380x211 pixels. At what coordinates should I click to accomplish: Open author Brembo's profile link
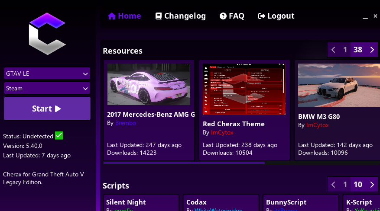(x=126, y=123)
